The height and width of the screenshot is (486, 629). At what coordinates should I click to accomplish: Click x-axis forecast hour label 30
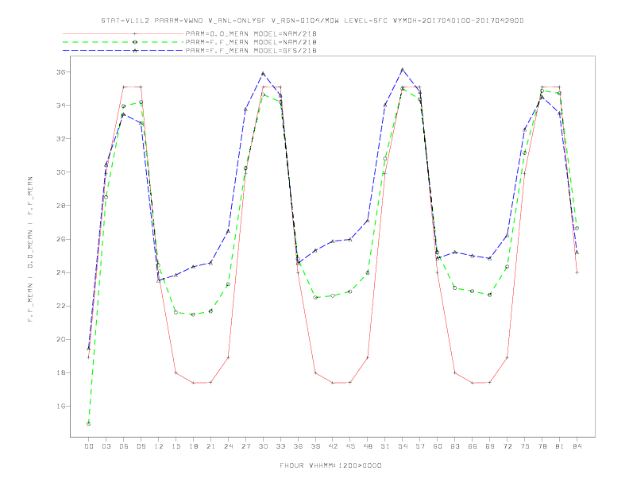click(263, 446)
